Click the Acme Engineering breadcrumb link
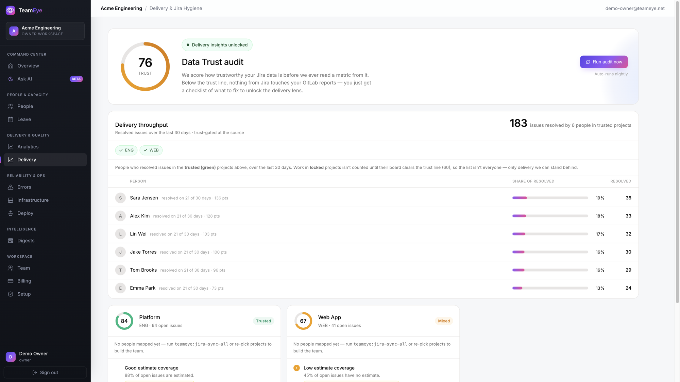The image size is (680, 382). click(121, 8)
